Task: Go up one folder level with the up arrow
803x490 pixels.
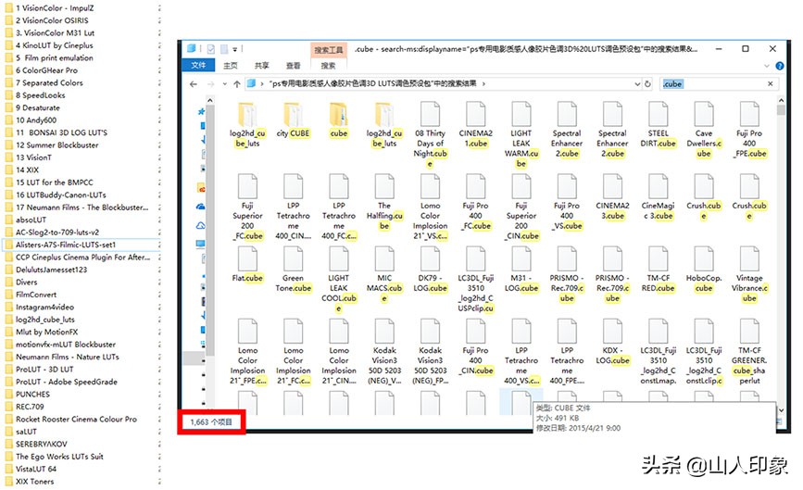Action: coord(236,84)
